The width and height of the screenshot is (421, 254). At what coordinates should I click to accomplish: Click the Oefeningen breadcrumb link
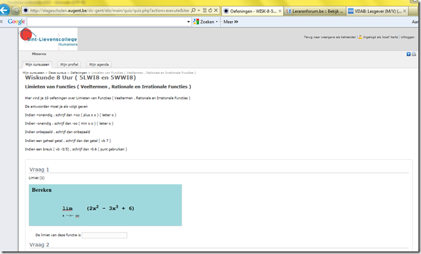pos(78,73)
